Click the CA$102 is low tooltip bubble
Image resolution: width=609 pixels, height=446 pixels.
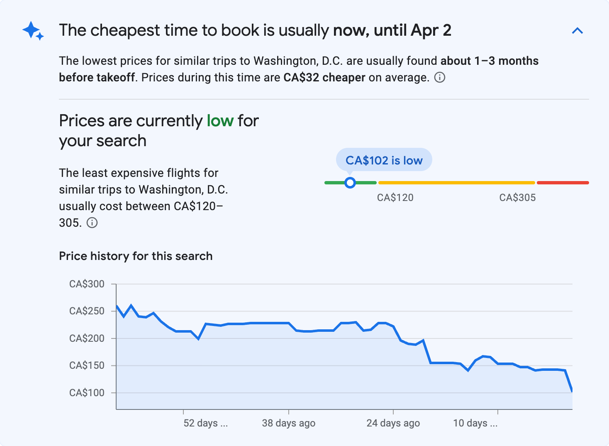click(384, 160)
